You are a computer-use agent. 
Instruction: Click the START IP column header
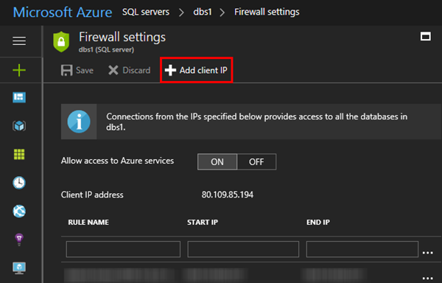click(x=203, y=222)
